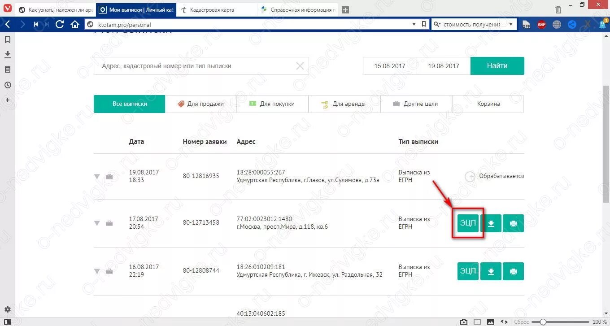Expand the row for request 80-12713458
Image resolution: width=610 pixels, height=326 pixels.
click(96, 223)
